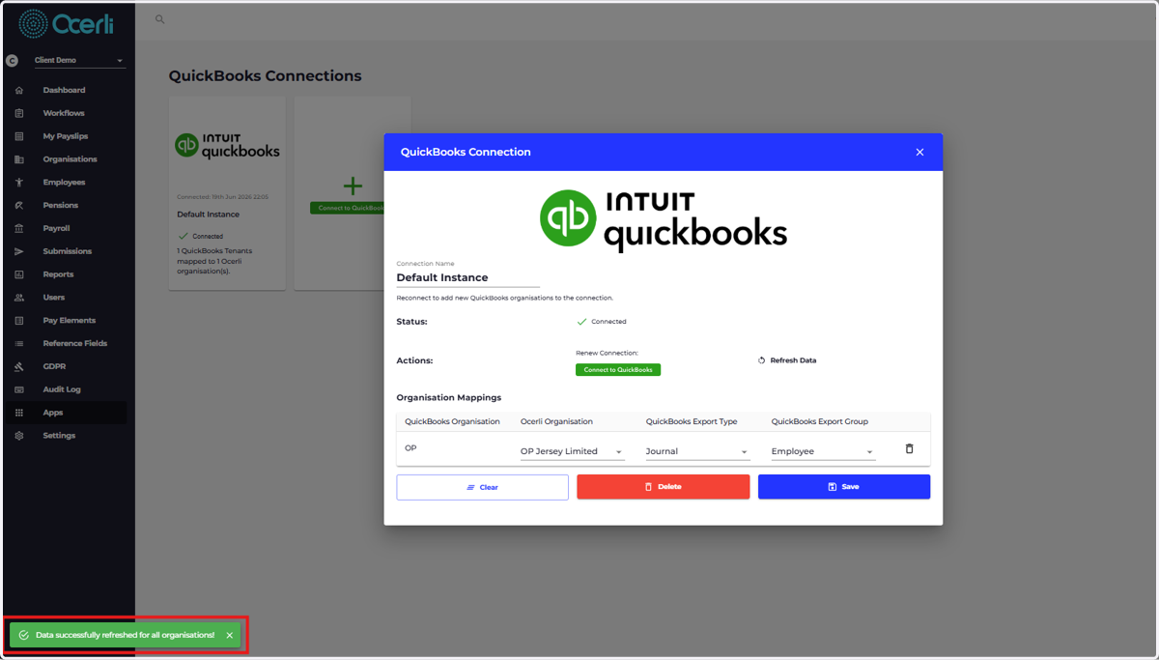
Task: Click the Dashboard home icon in sidebar
Action: (x=19, y=90)
